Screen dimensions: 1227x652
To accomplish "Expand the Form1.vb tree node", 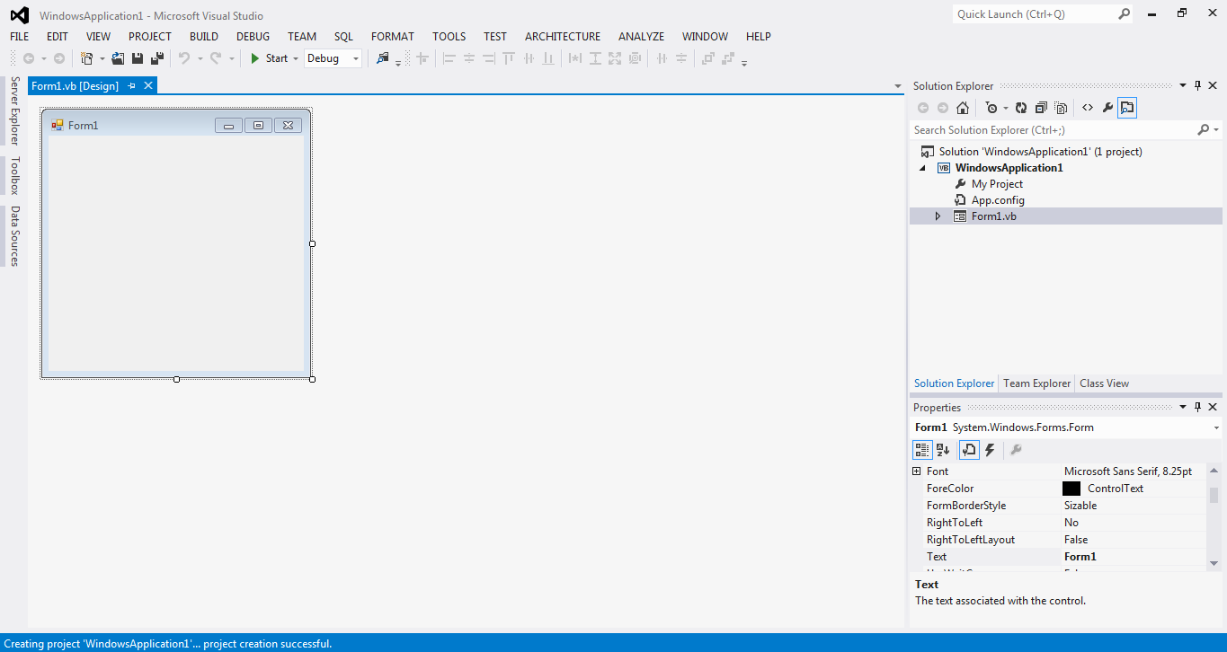I will coord(938,216).
